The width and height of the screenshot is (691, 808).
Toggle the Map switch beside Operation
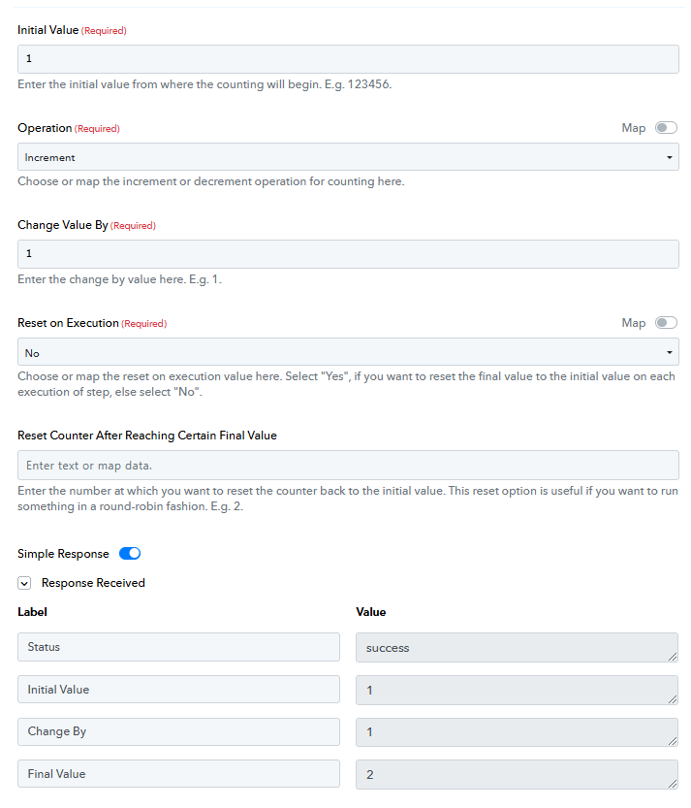point(666,128)
